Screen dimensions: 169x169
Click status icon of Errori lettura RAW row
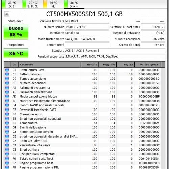click(x=7, y=70)
